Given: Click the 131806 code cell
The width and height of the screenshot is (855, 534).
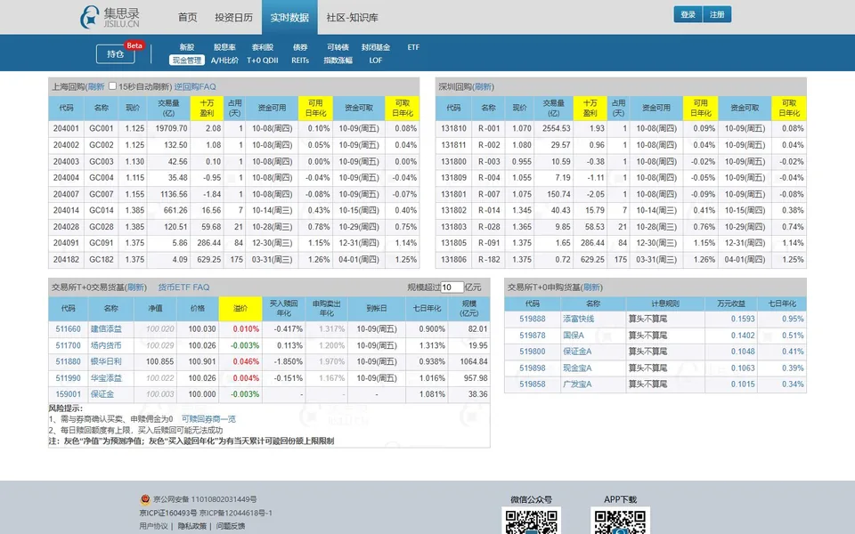Looking at the screenshot, I should pos(453,259).
